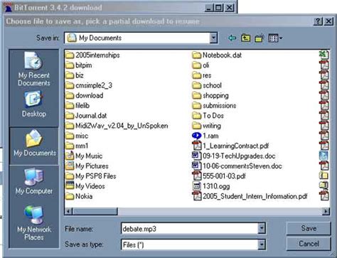
Task: Click the horizontal scrollbar right arrow
Action: 326,211
